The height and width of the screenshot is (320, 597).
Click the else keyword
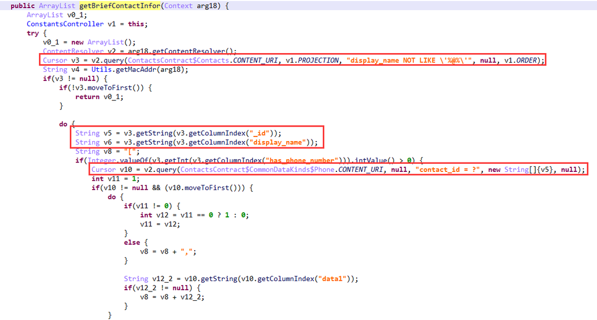pyautogui.click(x=132, y=242)
